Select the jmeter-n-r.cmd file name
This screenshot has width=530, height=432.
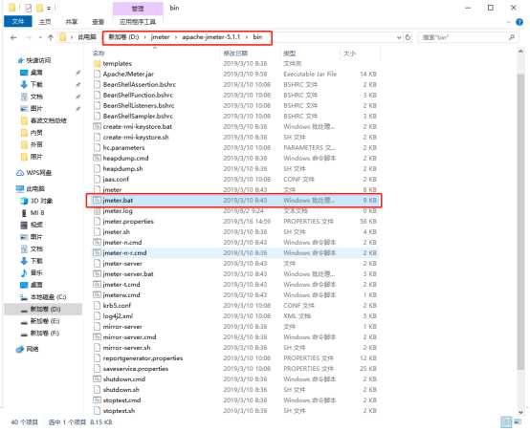pyautogui.click(x=124, y=253)
